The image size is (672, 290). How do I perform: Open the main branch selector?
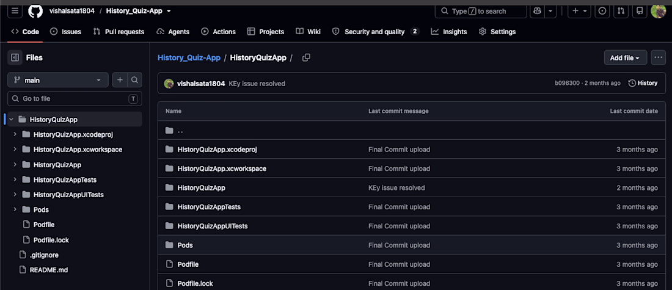(x=58, y=80)
